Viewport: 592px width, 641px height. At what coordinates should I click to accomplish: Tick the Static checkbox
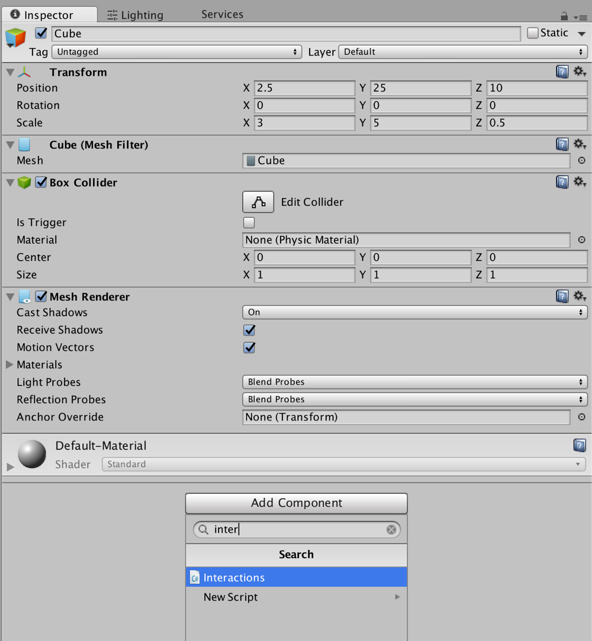tap(533, 33)
